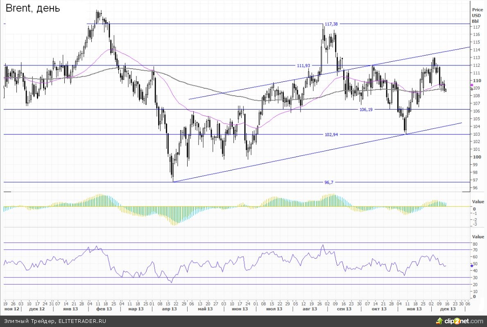
Task: Select the 111,93 horizontal level label
Action: 304,65
